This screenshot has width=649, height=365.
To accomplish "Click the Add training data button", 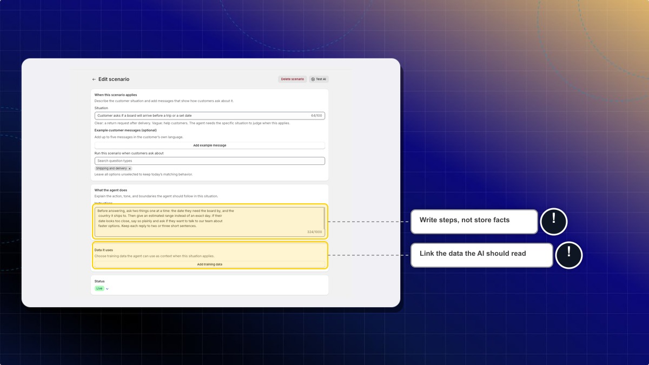I will pos(210,264).
